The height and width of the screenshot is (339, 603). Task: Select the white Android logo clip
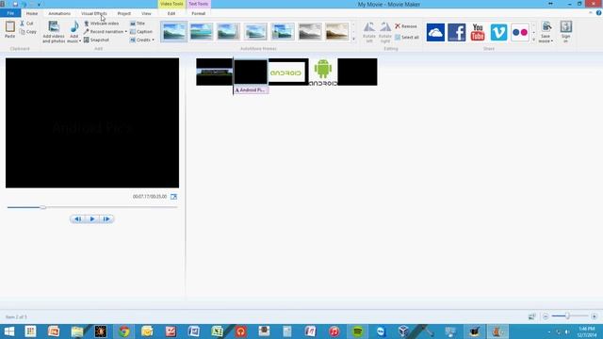coord(288,72)
